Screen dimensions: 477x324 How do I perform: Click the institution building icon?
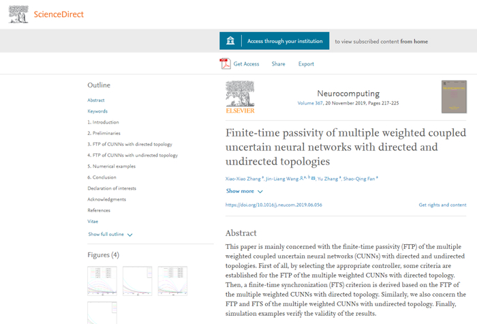(x=232, y=41)
